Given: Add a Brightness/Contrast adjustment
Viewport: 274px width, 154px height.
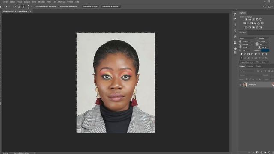Looking at the screenshot, I should [x=247, y=19].
